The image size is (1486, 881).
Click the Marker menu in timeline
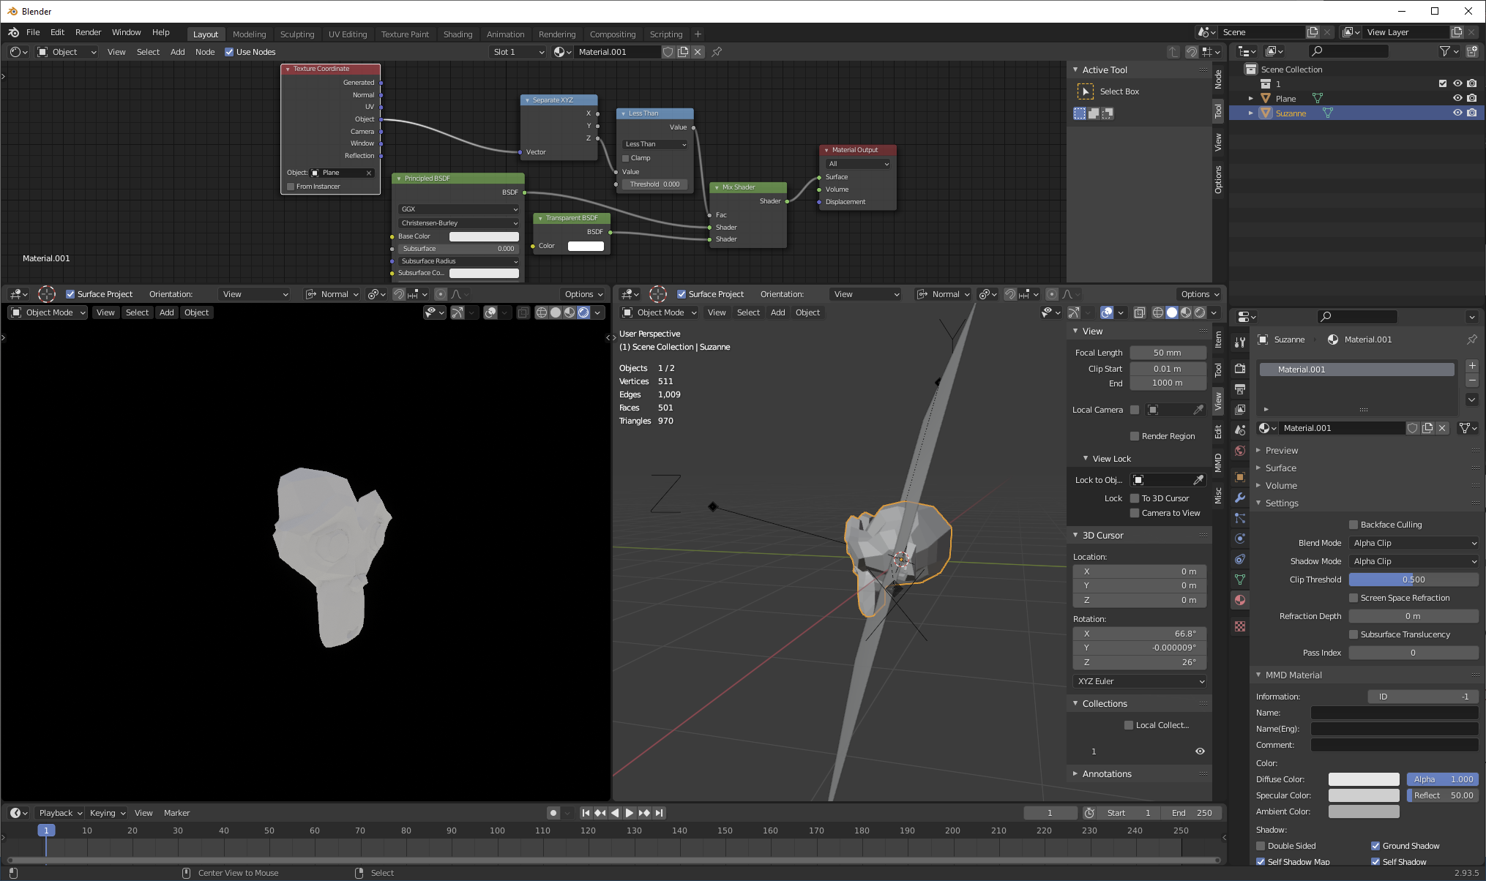coord(176,813)
